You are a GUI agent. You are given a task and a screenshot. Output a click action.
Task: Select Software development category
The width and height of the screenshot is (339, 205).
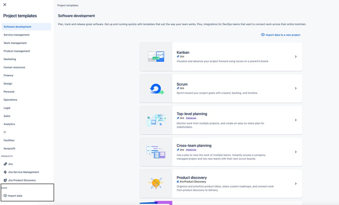point(26,27)
